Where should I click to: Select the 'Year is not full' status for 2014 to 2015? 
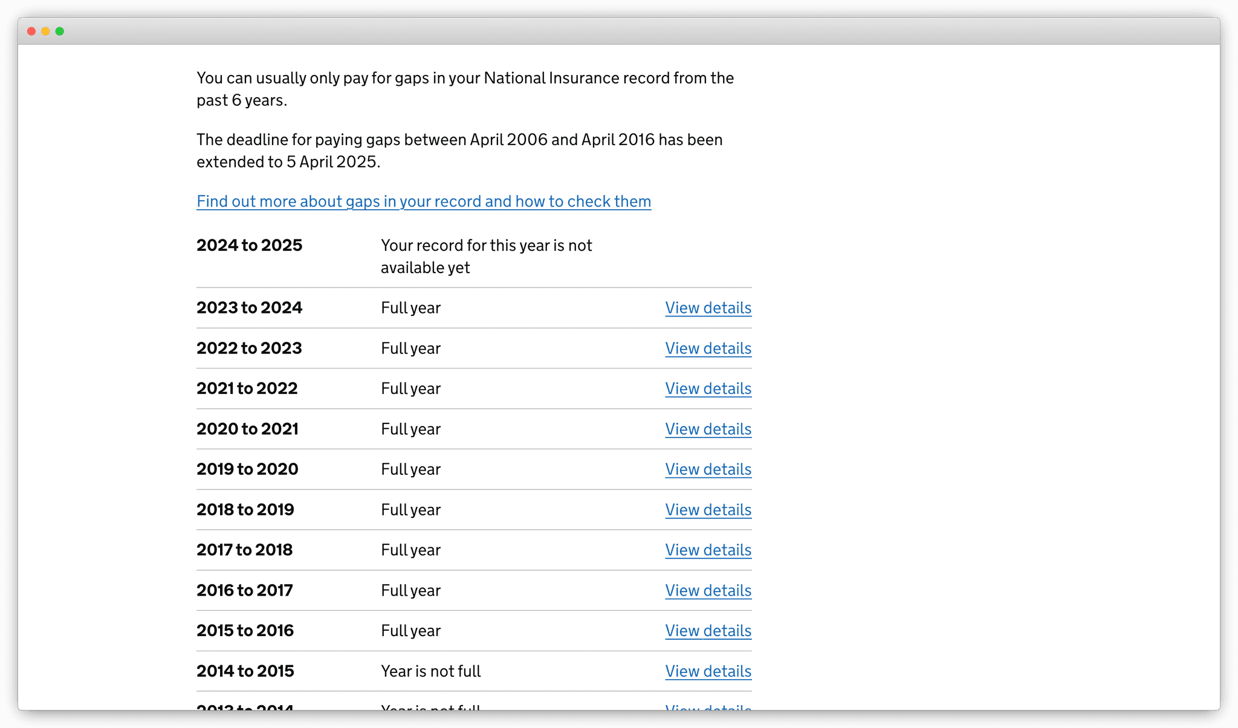[430, 671]
